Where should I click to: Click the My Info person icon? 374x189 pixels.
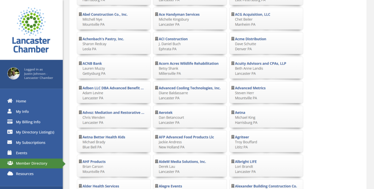tap(9, 111)
